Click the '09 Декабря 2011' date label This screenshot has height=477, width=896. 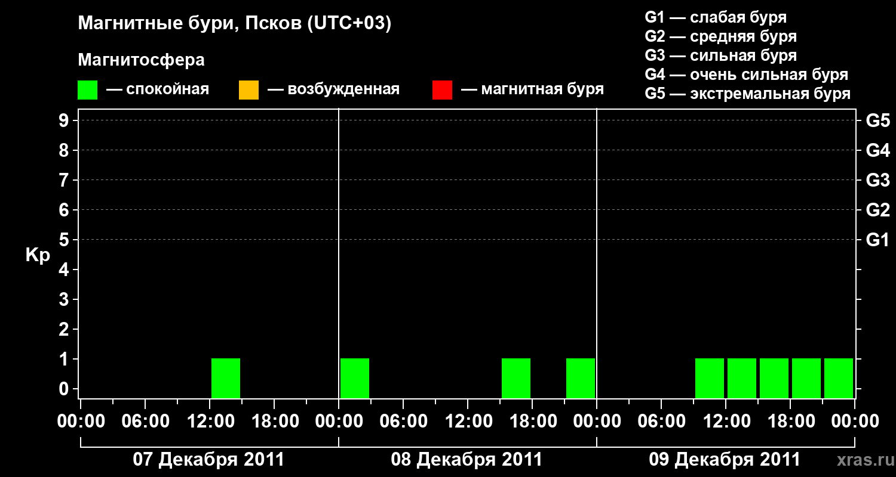[725, 459]
